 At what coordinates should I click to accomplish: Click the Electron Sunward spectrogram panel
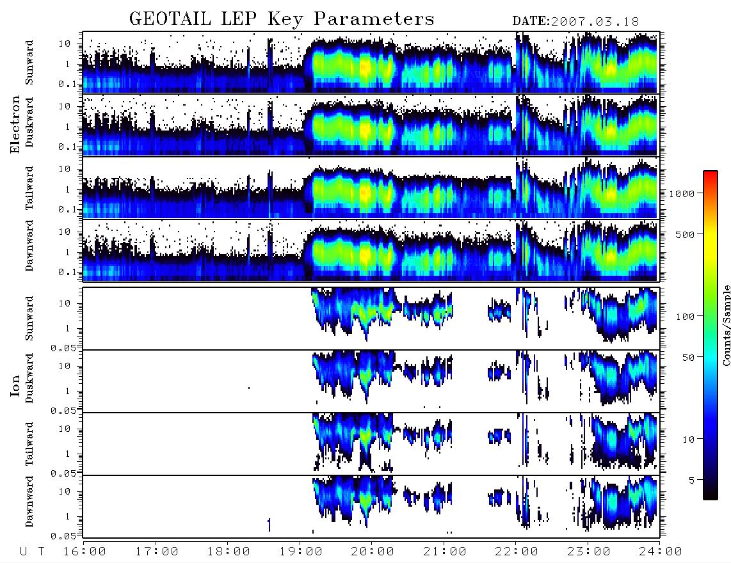click(371, 63)
